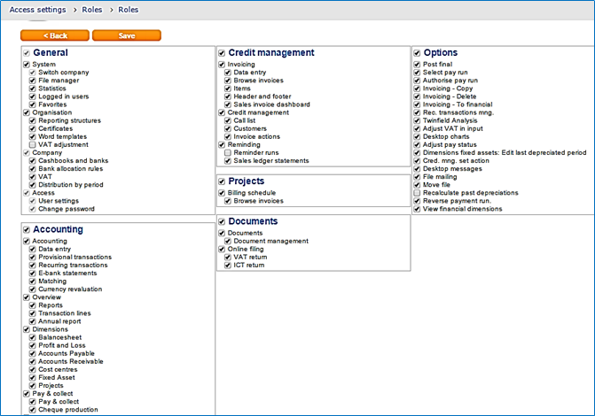
Task: Uncheck the Change password checkbox
Action: point(33,209)
